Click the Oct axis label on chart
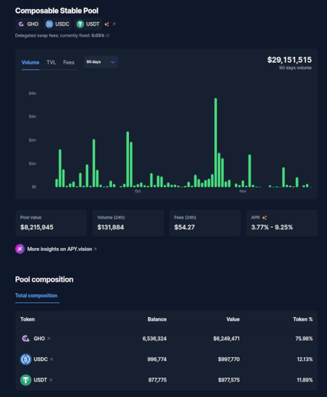The width and height of the screenshot is (327, 397). click(138, 191)
